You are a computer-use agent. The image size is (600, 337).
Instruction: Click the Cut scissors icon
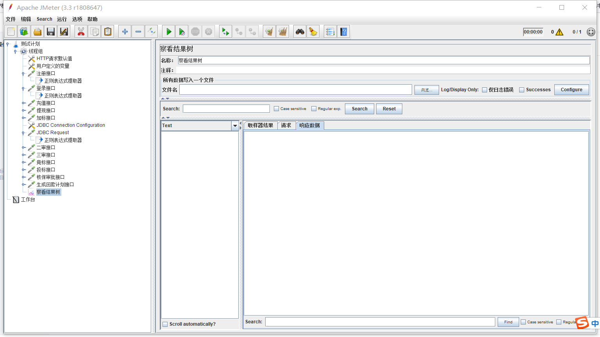(x=81, y=32)
